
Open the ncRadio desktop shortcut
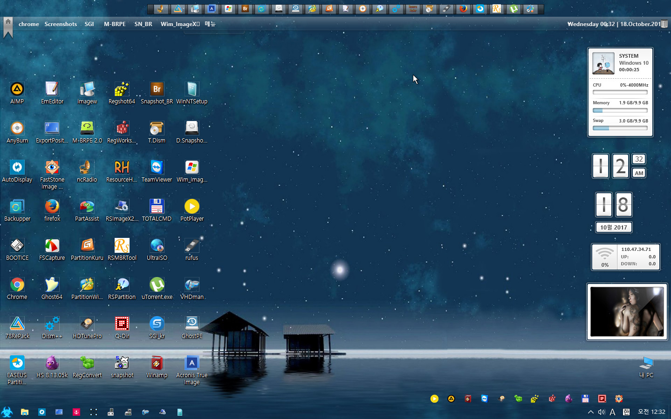(x=87, y=171)
